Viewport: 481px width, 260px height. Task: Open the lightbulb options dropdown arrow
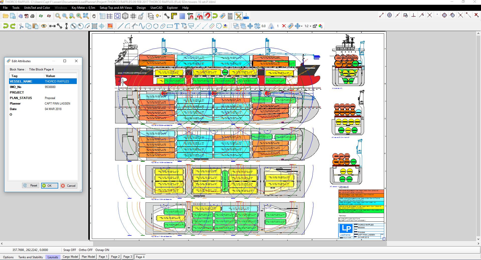coord(160,16)
